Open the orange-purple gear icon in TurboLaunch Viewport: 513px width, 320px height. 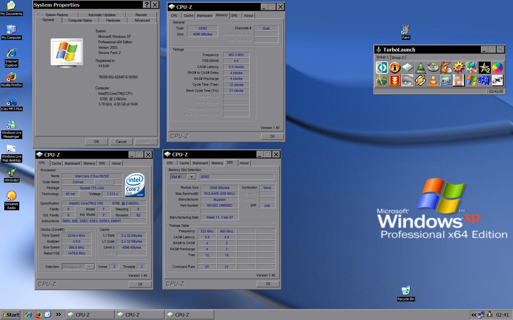click(459, 68)
